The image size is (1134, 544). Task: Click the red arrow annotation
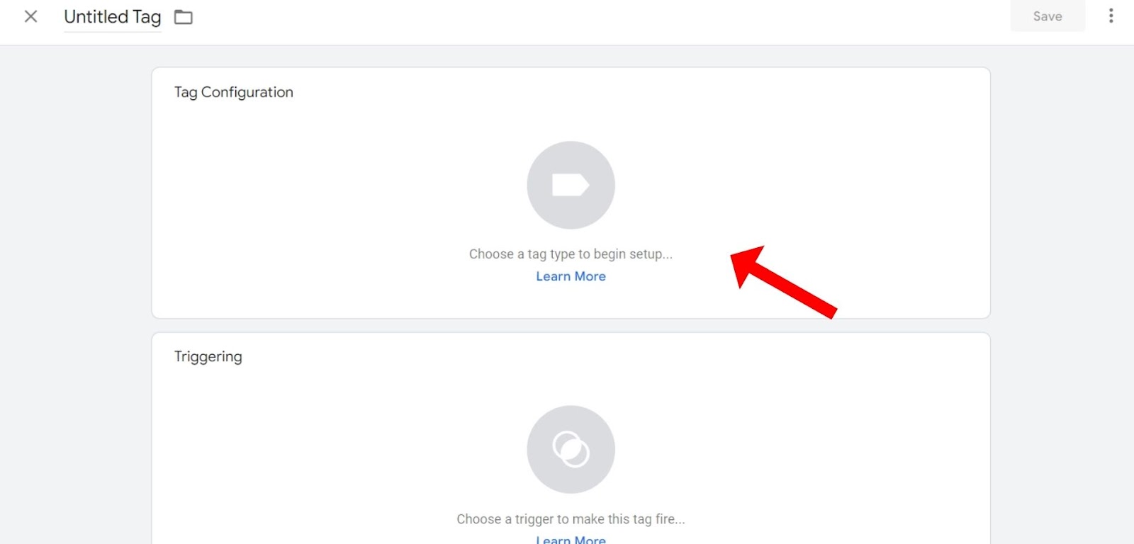tap(783, 282)
